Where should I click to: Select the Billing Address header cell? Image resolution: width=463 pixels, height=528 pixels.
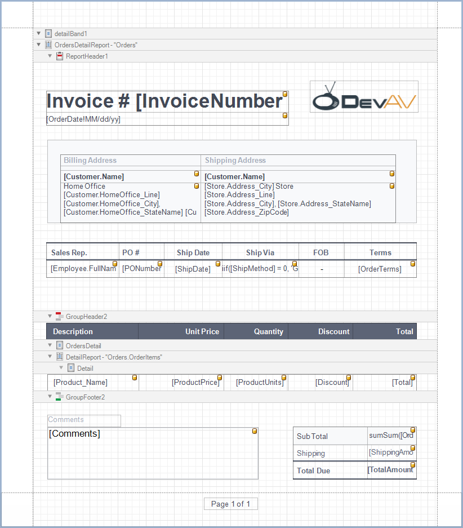130,161
